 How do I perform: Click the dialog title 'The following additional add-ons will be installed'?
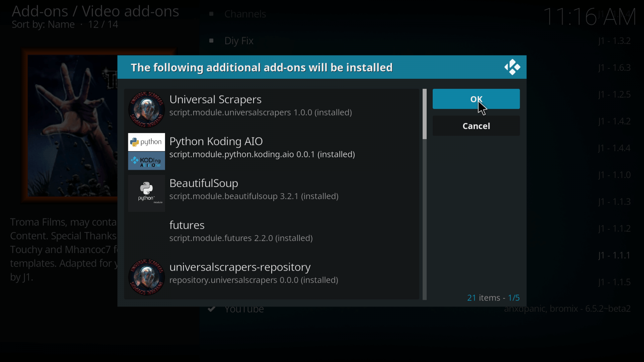pyautogui.click(x=262, y=68)
